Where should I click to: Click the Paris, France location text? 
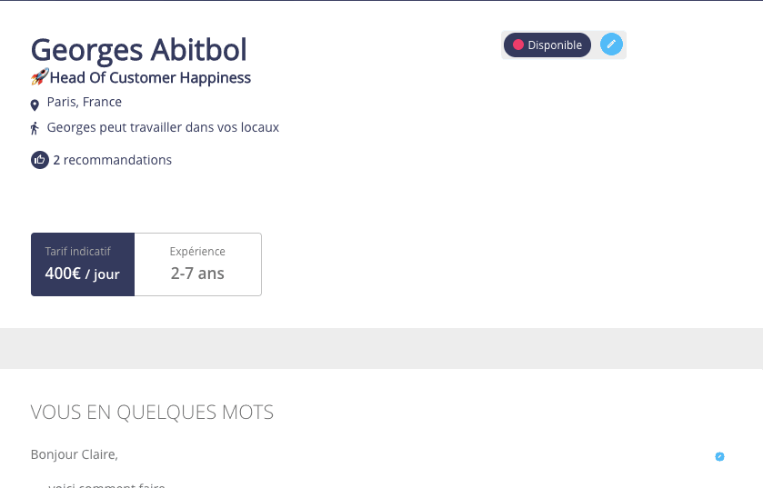(x=85, y=102)
